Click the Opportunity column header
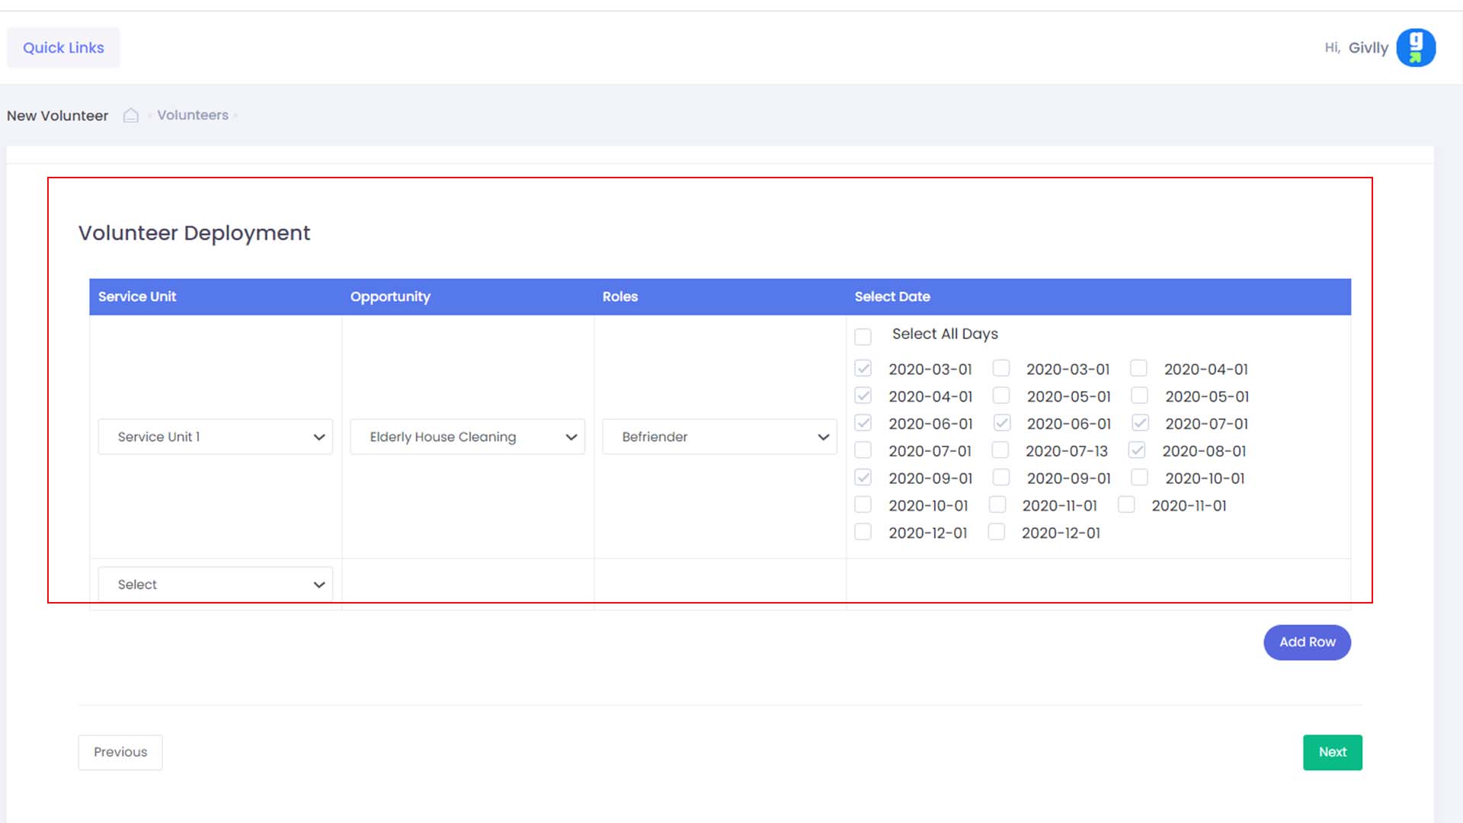Viewport: 1463px width, 823px height. 390,296
